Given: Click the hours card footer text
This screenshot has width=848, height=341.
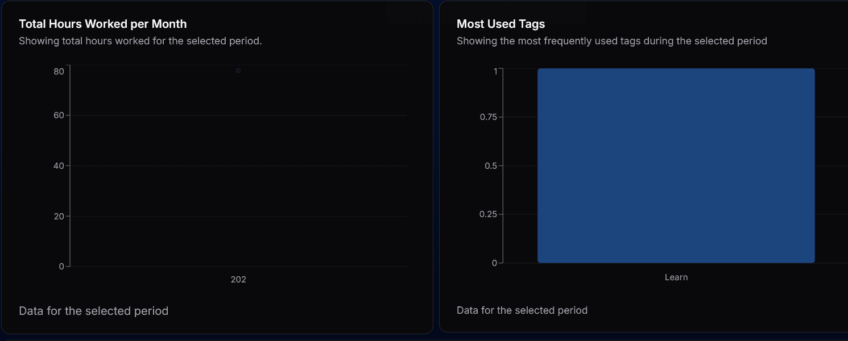Looking at the screenshot, I should point(94,311).
